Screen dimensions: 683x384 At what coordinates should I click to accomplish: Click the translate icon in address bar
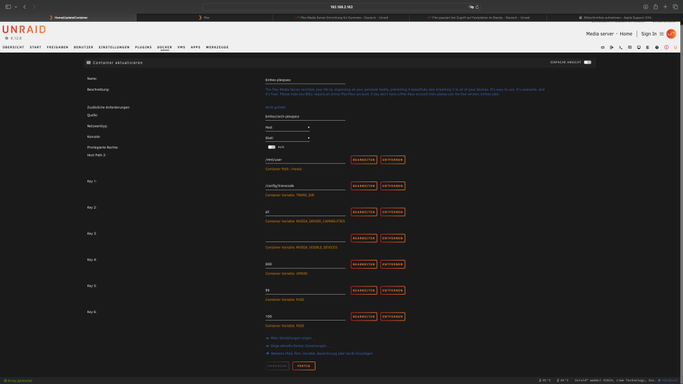pos(471,7)
